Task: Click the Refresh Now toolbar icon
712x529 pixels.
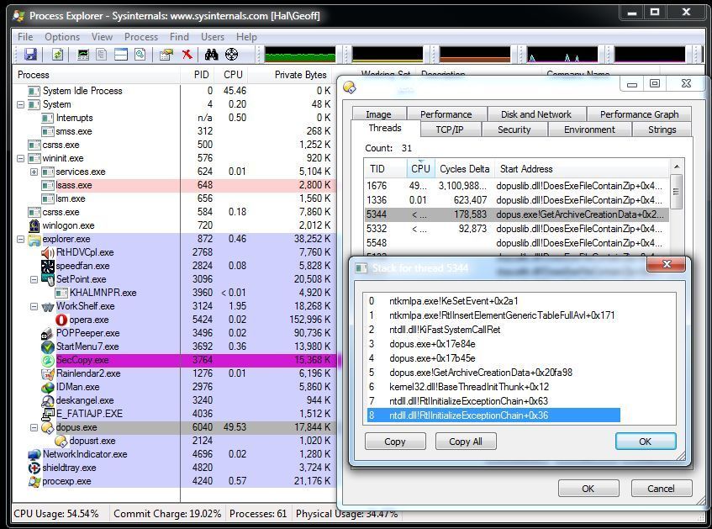Action: tap(57, 55)
